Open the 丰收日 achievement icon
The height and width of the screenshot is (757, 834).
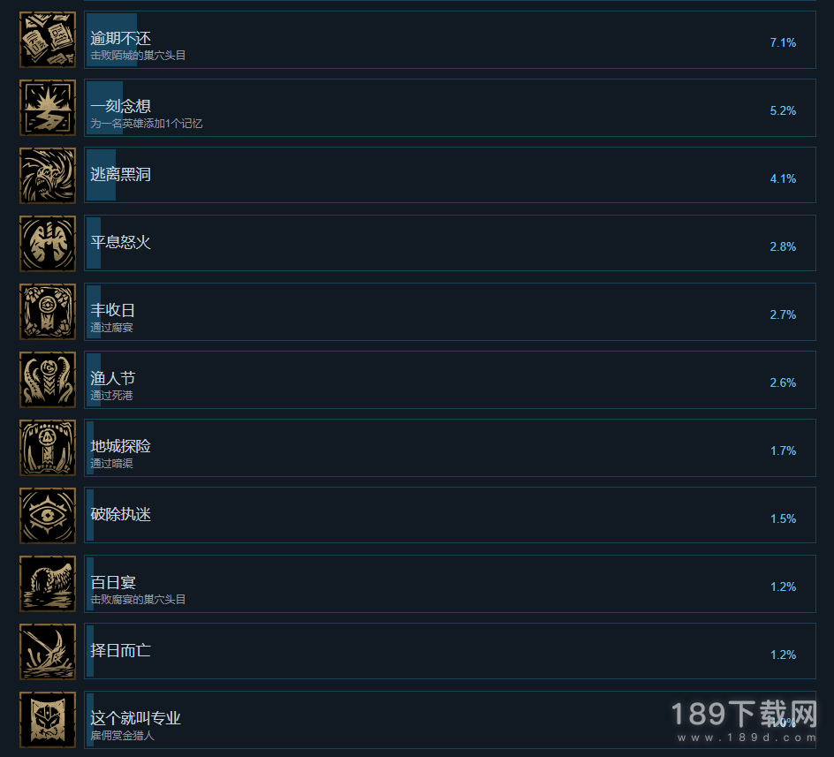tap(48, 312)
